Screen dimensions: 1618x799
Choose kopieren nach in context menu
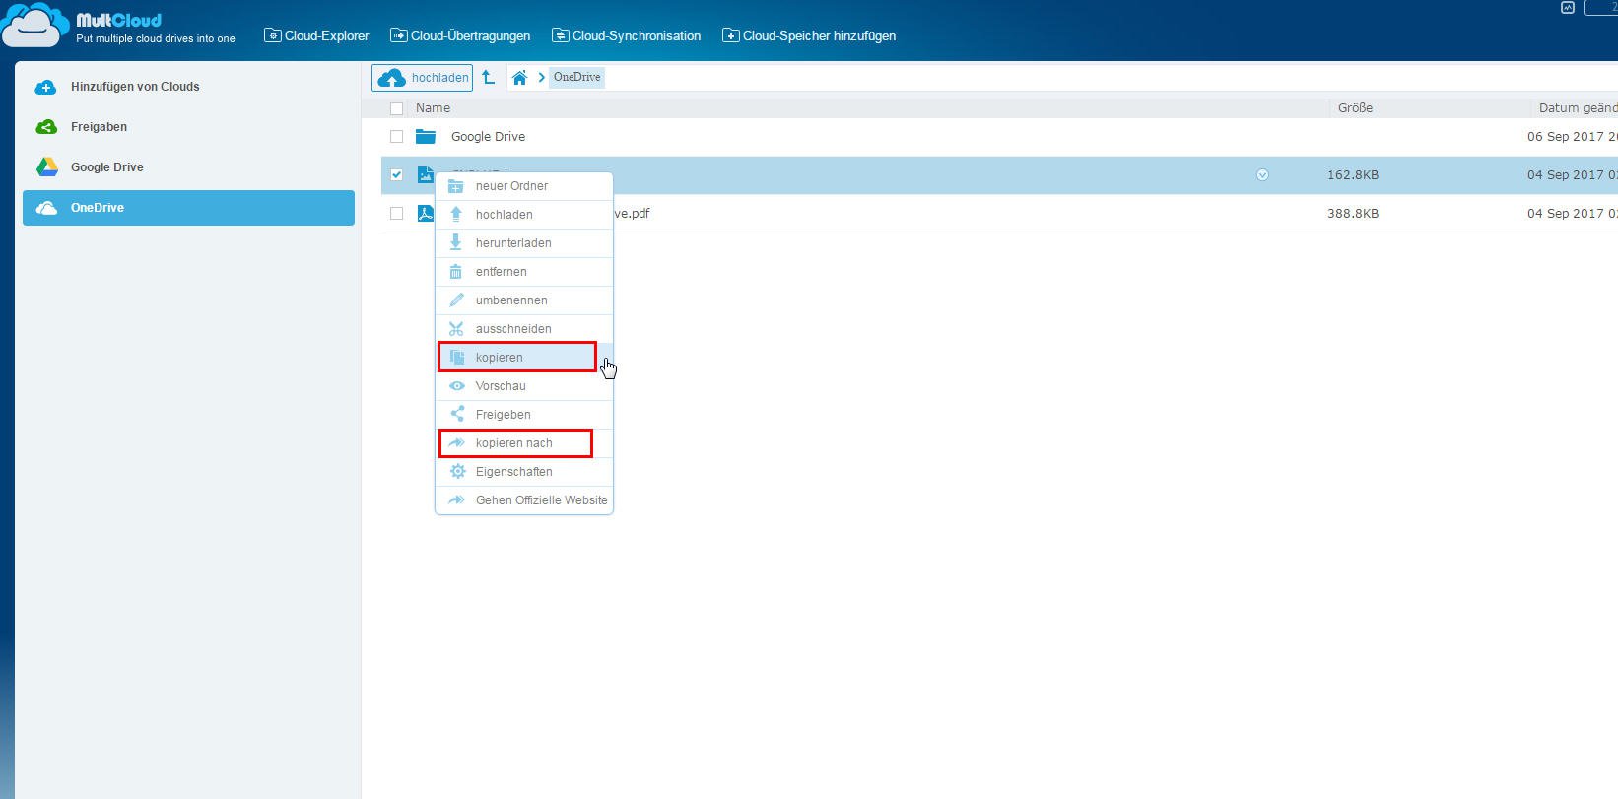pyautogui.click(x=513, y=443)
